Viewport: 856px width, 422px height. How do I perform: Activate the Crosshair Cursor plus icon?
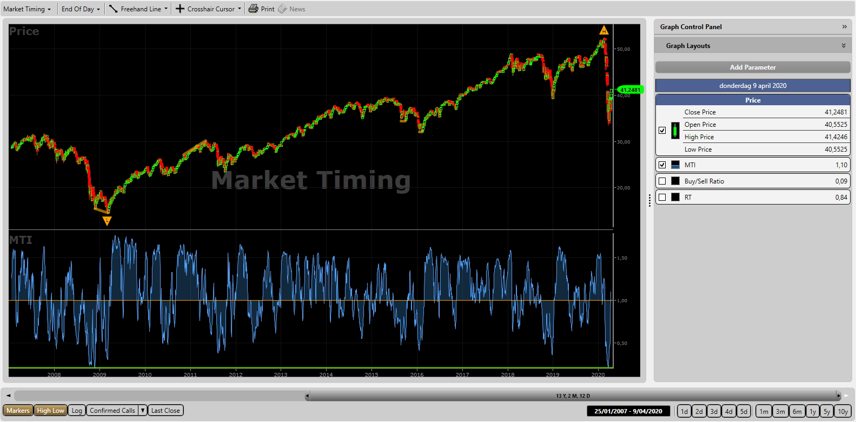180,9
